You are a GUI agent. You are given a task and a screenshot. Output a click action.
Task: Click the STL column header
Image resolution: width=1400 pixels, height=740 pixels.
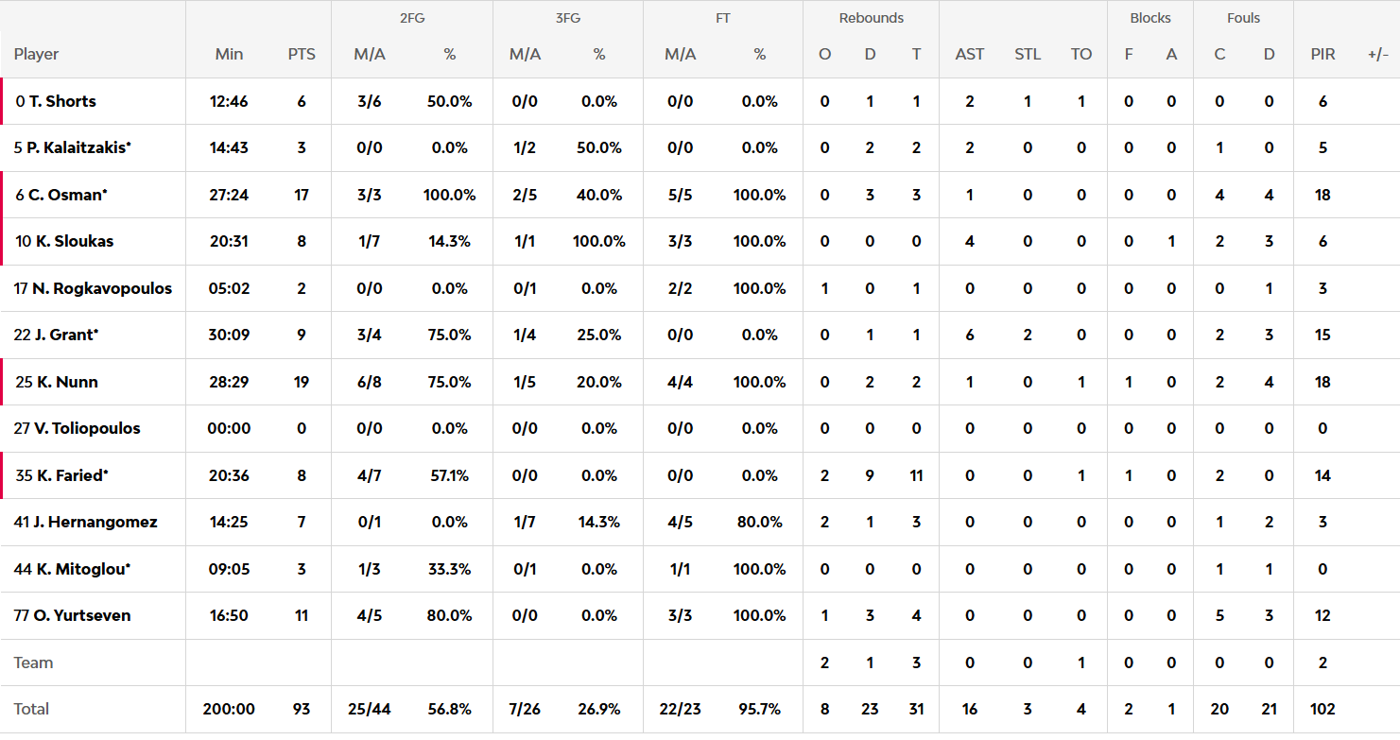1028,54
